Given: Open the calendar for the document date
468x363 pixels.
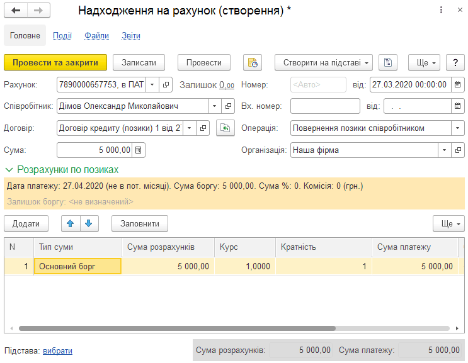Looking at the screenshot, I should (457, 85).
